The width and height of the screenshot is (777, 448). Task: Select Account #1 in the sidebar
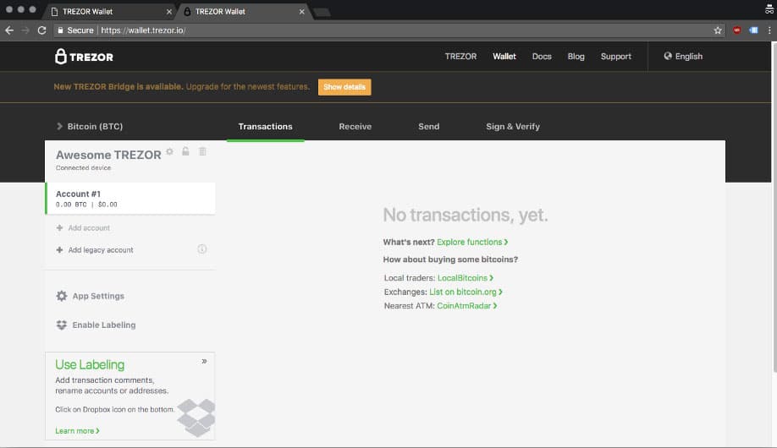click(130, 199)
